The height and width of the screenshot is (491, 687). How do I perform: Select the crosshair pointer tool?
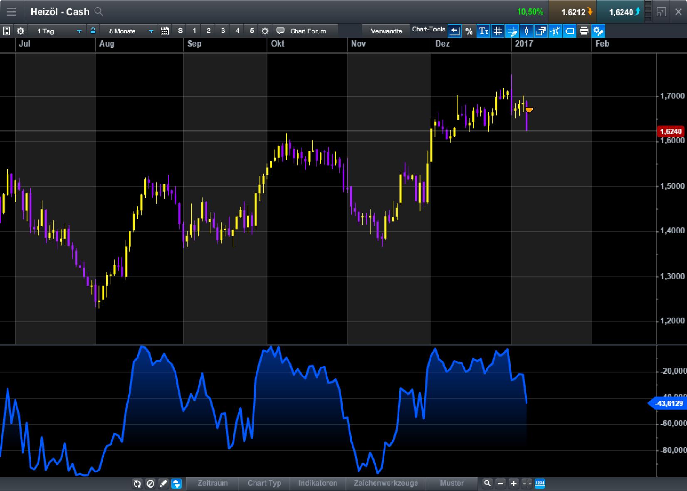click(x=512, y=30)
